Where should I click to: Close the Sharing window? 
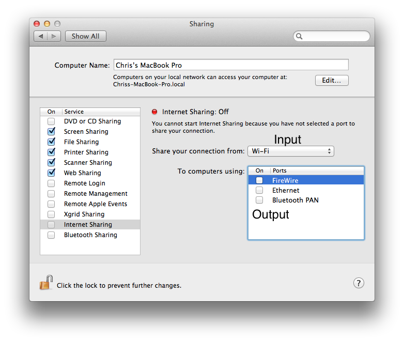[37, 24]
